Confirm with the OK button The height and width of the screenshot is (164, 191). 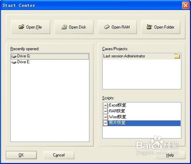coord(21,155)
